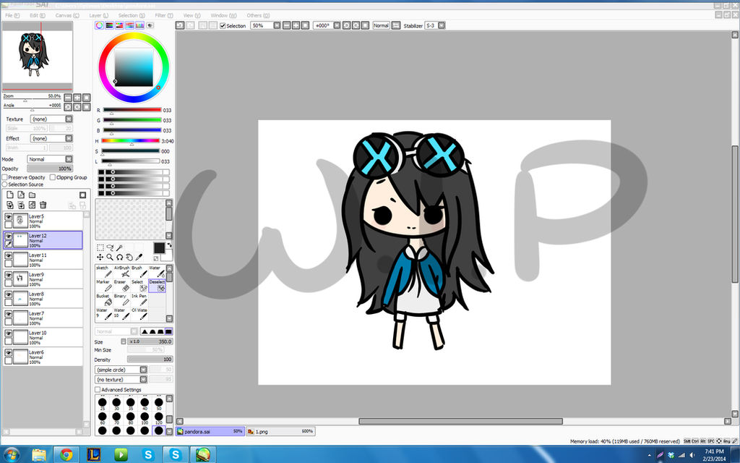Open the Stabilizer S-3 dropdown
This screenshot has height=463, width=740.
point(442,25)
